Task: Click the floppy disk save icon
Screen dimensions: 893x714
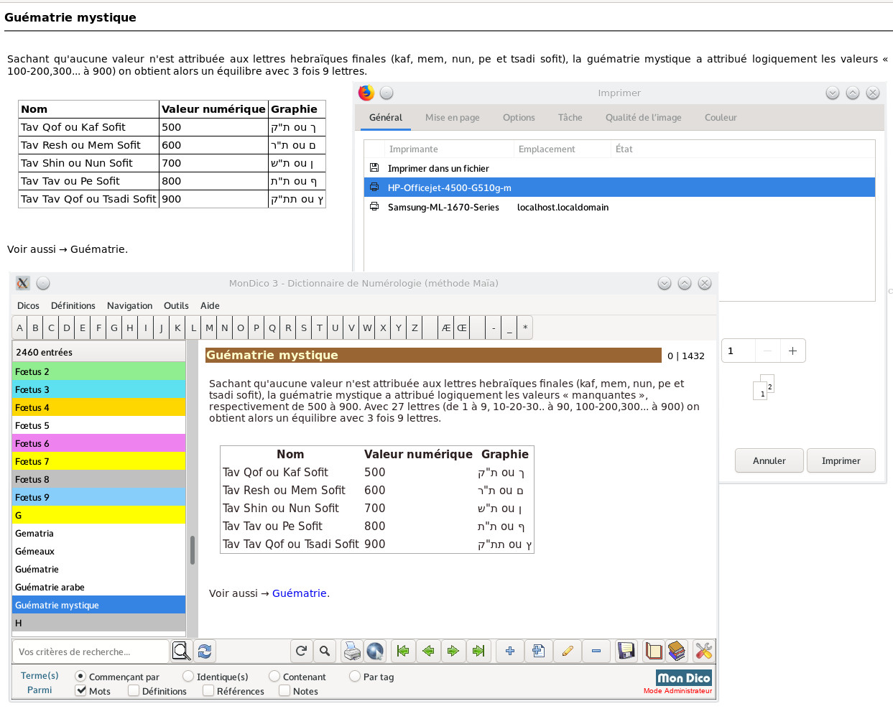Action: 626,652
